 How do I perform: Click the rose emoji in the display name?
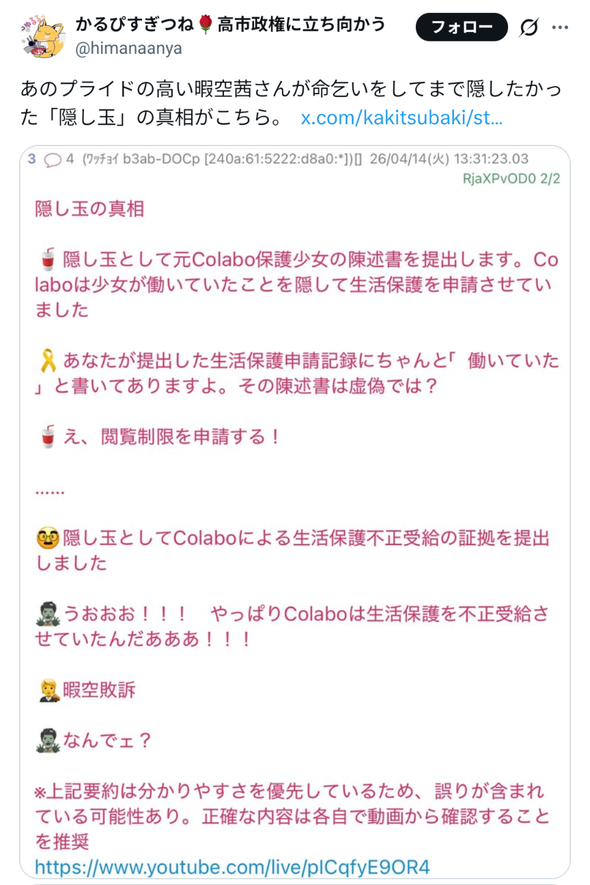tap(206, 25)
